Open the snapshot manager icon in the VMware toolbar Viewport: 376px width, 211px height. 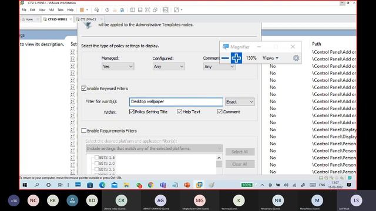click(122, 10)
